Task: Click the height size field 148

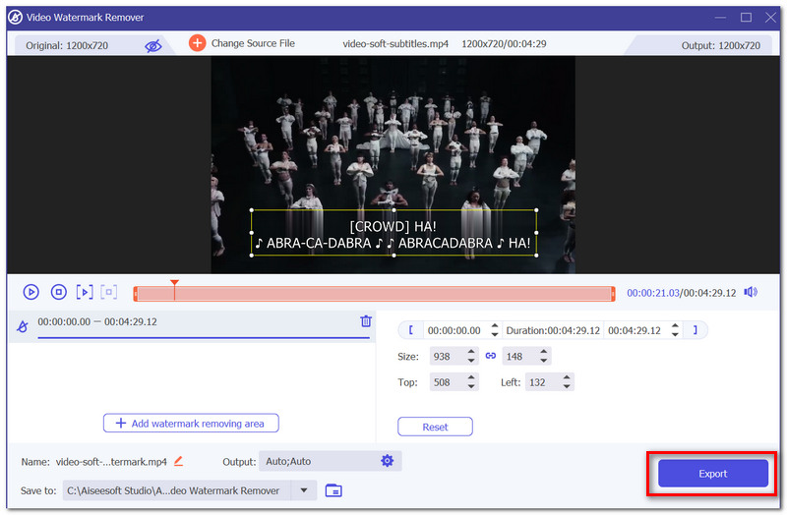Action: coord(520,357)
